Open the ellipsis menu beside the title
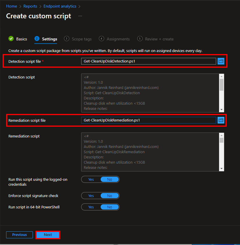The width and height of the screenshot is (240, 245). (80, 16)
